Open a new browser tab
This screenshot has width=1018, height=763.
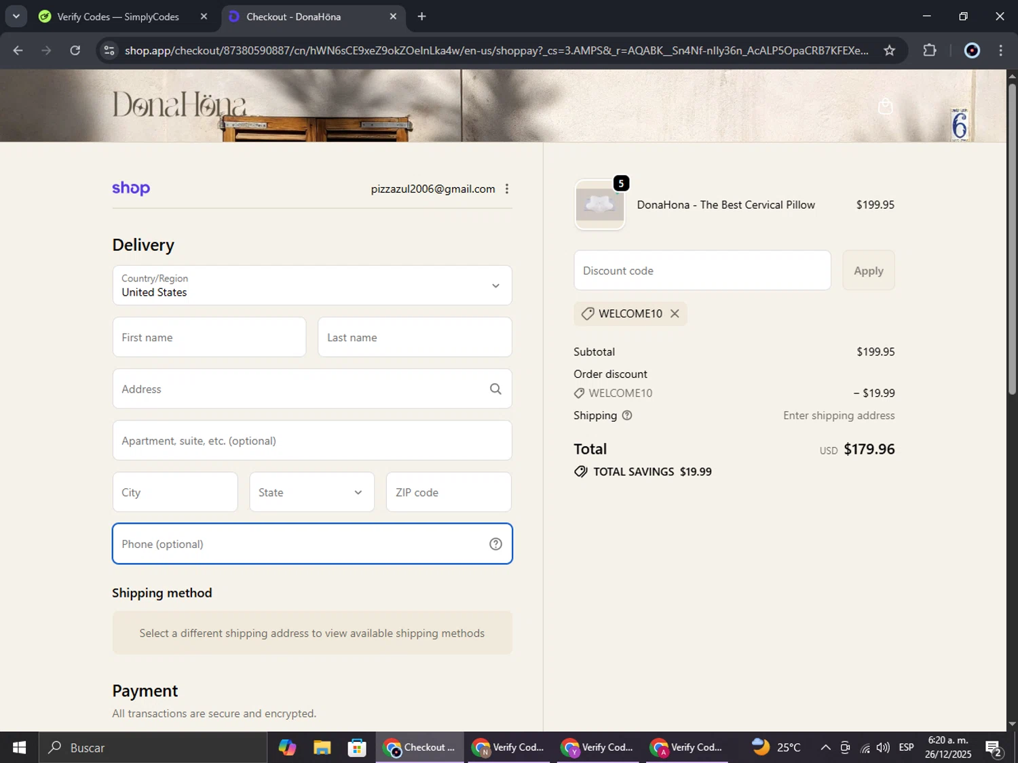[x=421, y=16]
